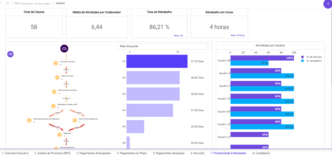Click the chevron on Mais frequente selector
The image size is (332, 157).
(207, 46)
